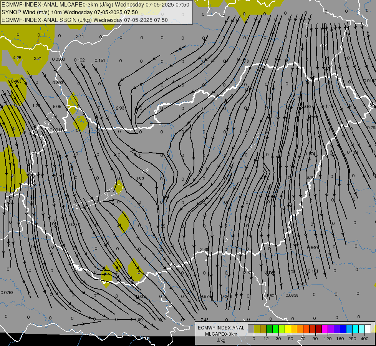Click the gray swatch in the MLCAPE legend

tap(251, 329)
